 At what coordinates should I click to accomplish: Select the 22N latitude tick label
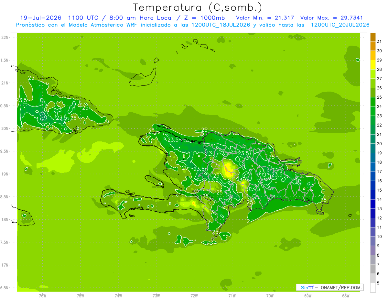pyautogui.click(x=5, y=38)
